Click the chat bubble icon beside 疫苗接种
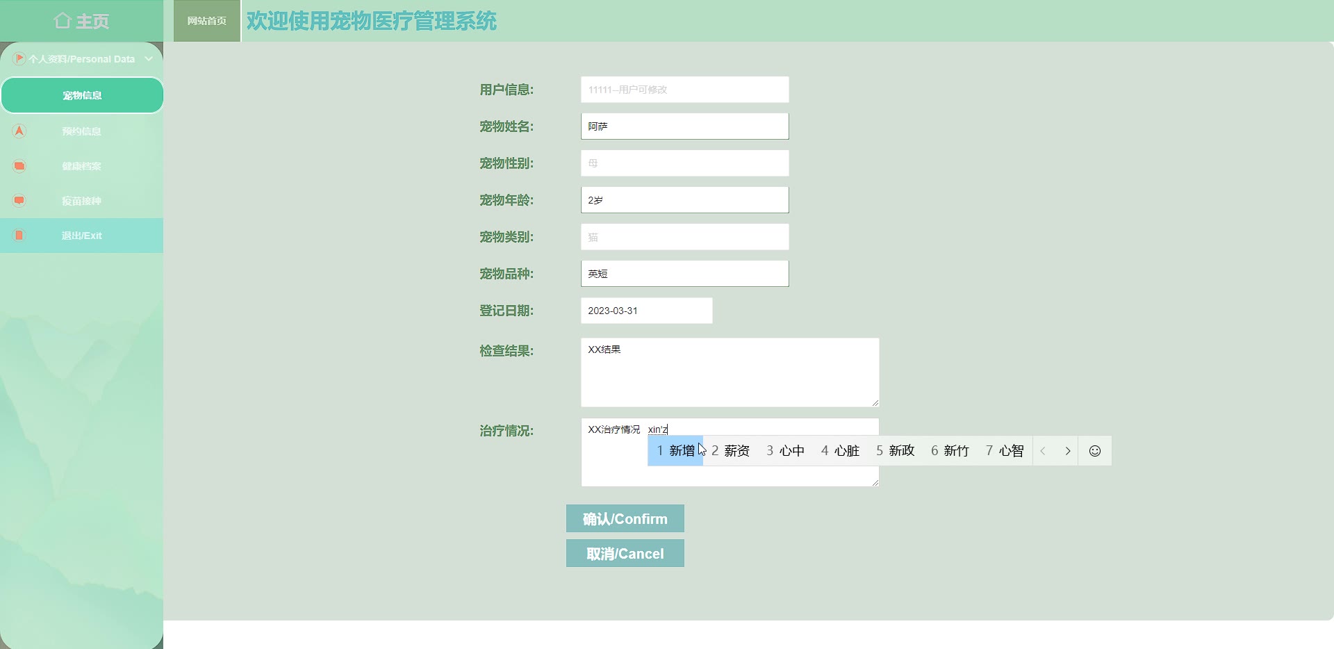This screenshot has width=1334, height=649. (19, 200)
